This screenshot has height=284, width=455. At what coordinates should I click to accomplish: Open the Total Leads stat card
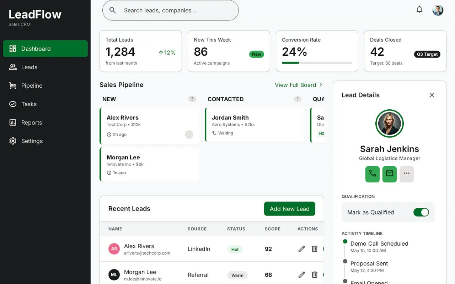click(141, 51)
